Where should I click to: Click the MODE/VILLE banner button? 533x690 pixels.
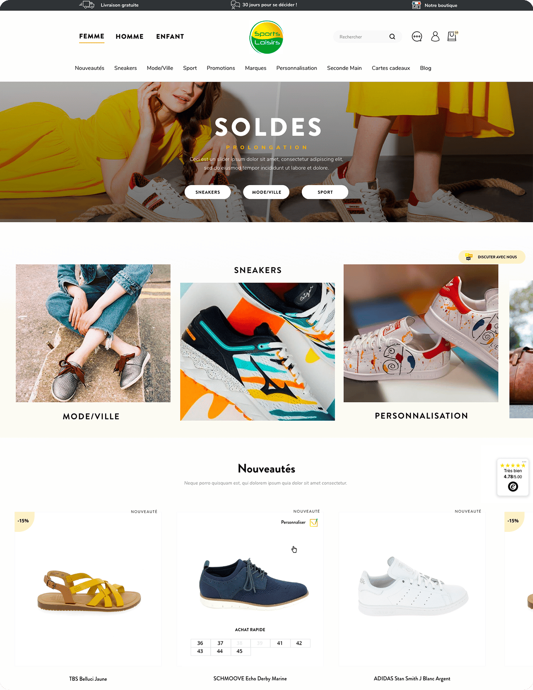266,192
